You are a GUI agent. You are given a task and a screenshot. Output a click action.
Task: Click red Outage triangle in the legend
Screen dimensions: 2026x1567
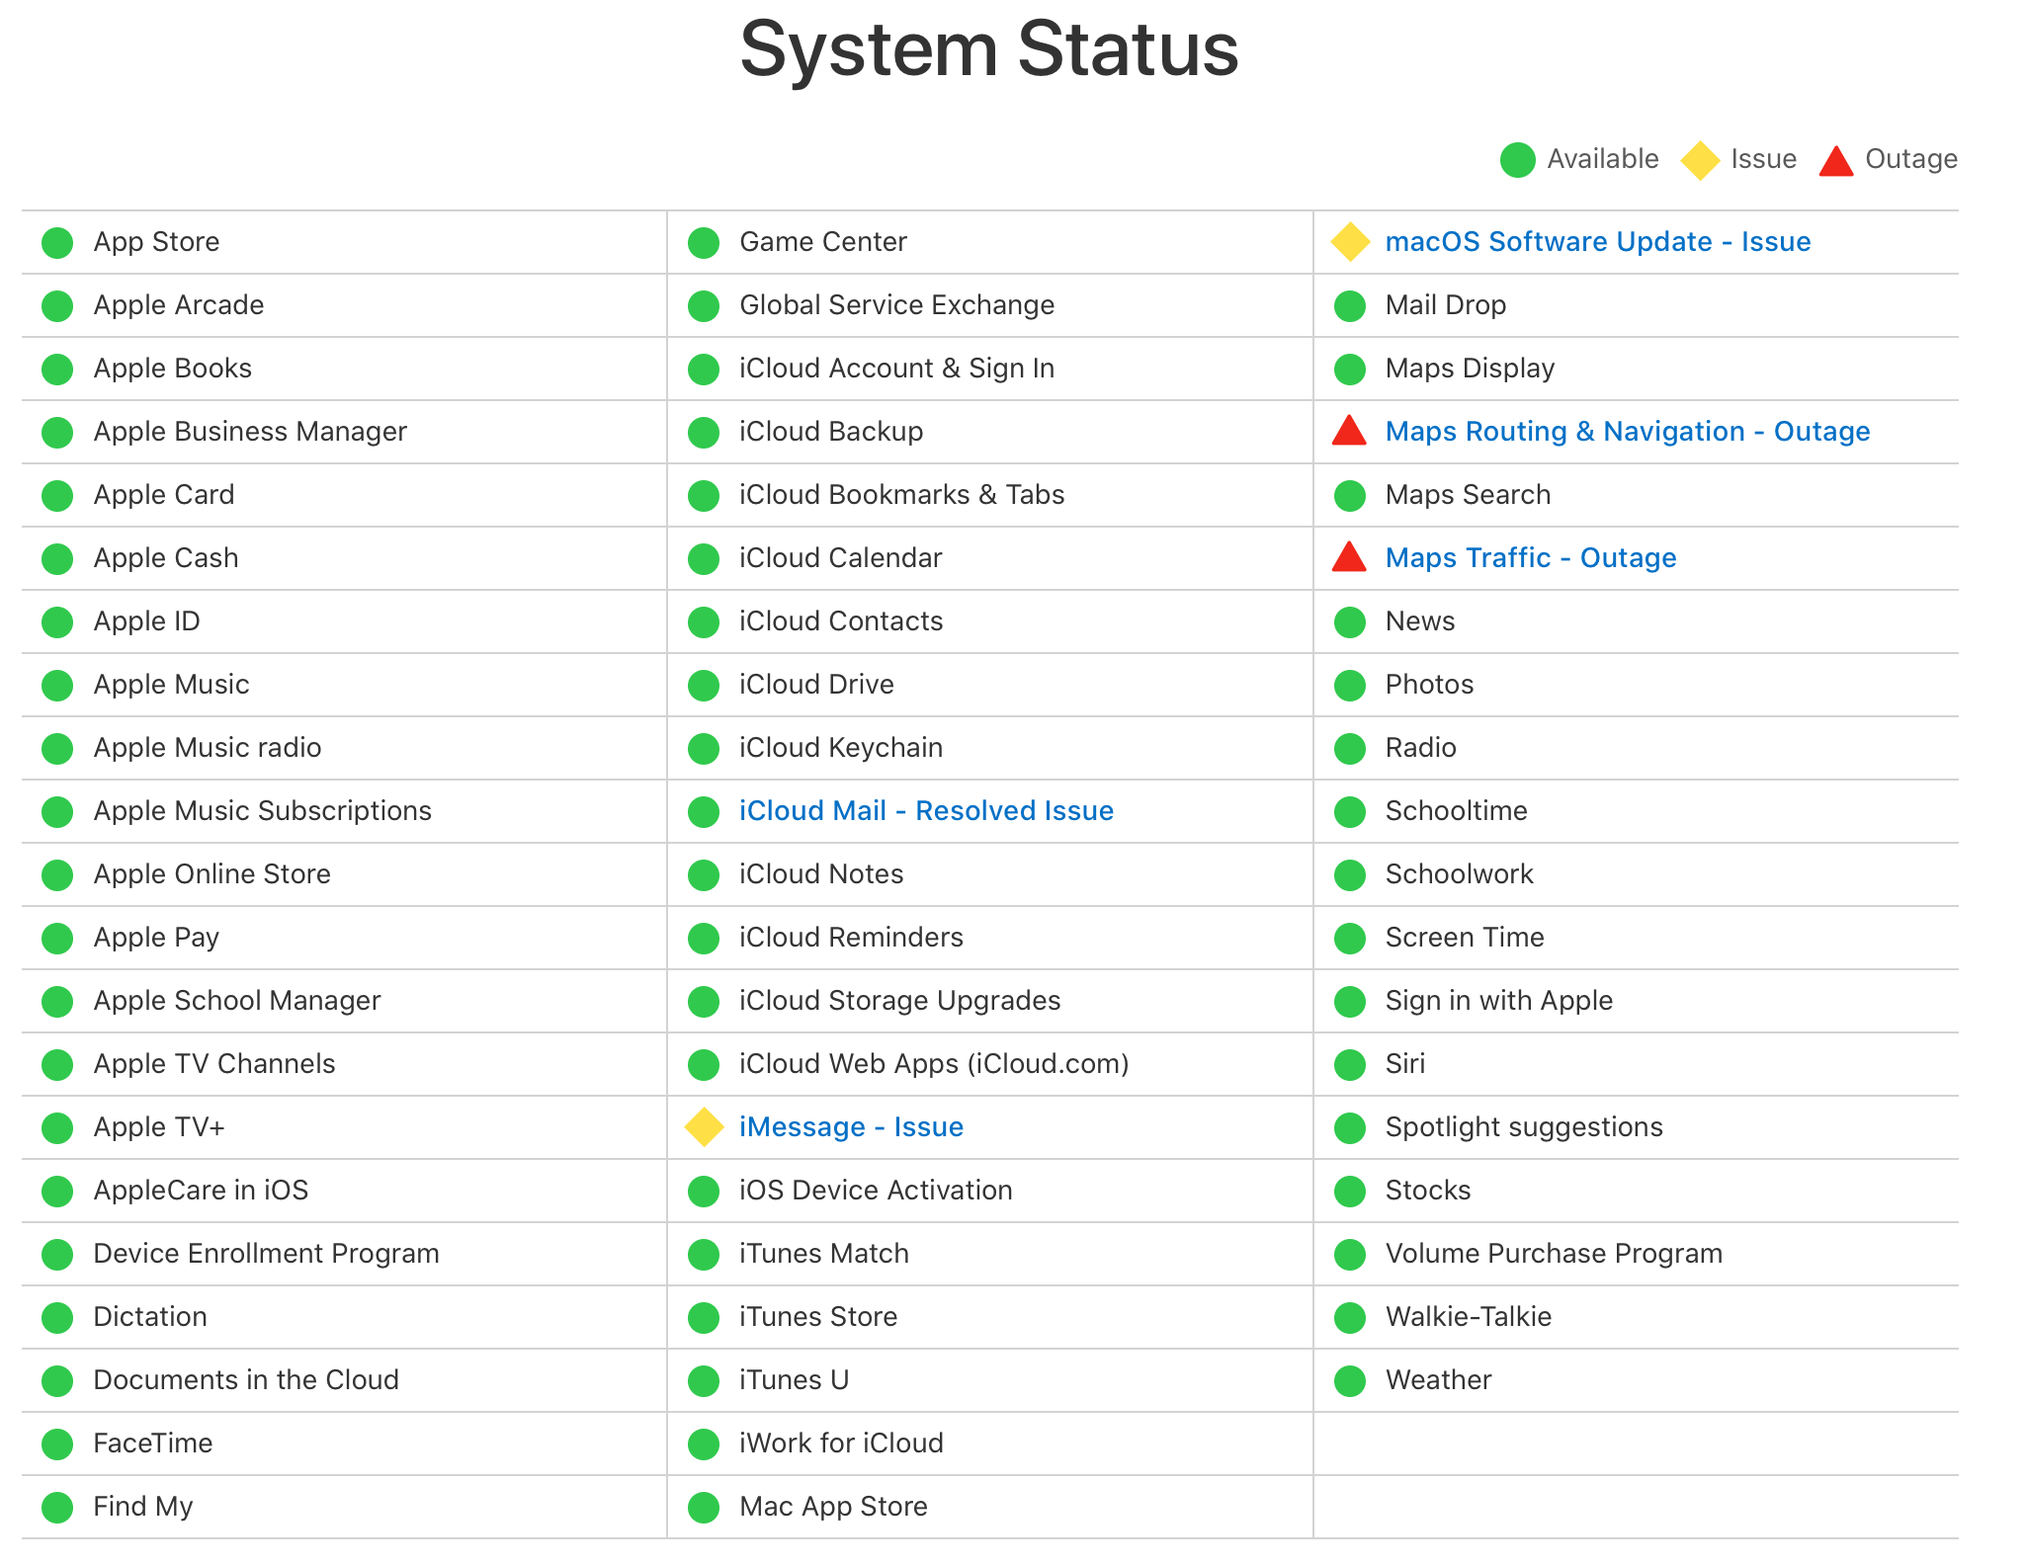[1835, 161]
